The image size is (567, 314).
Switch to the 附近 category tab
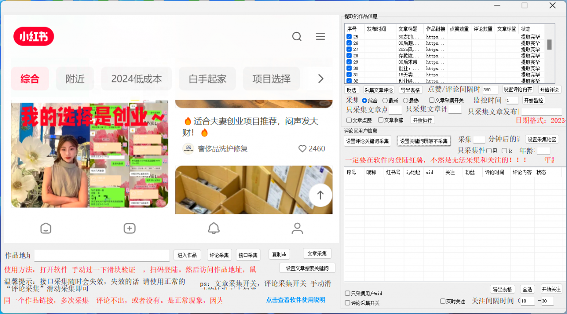(75, 78)
